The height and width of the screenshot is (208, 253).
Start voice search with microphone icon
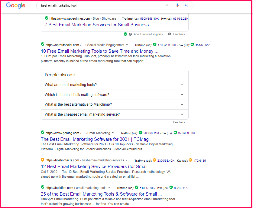(x=177, y=5)
